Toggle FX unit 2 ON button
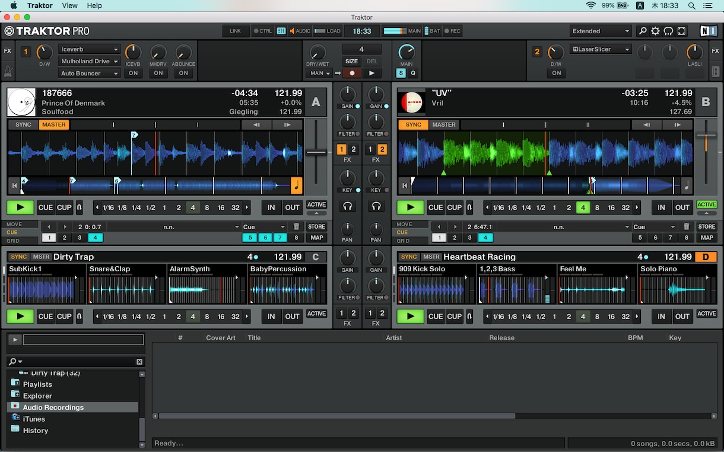 pyautogui.click(x=556, y=73)
